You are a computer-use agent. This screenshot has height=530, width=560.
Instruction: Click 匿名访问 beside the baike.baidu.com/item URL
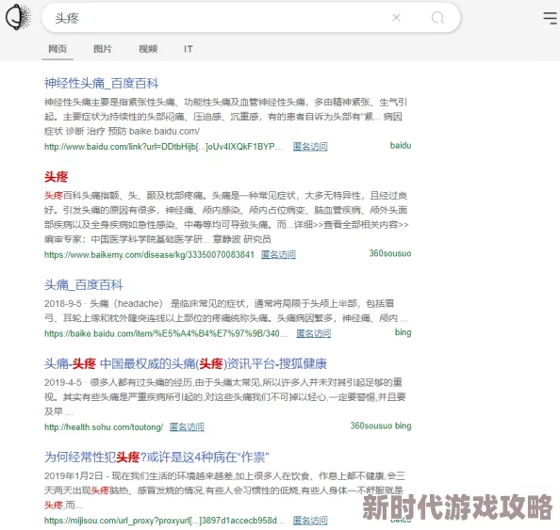314,333
